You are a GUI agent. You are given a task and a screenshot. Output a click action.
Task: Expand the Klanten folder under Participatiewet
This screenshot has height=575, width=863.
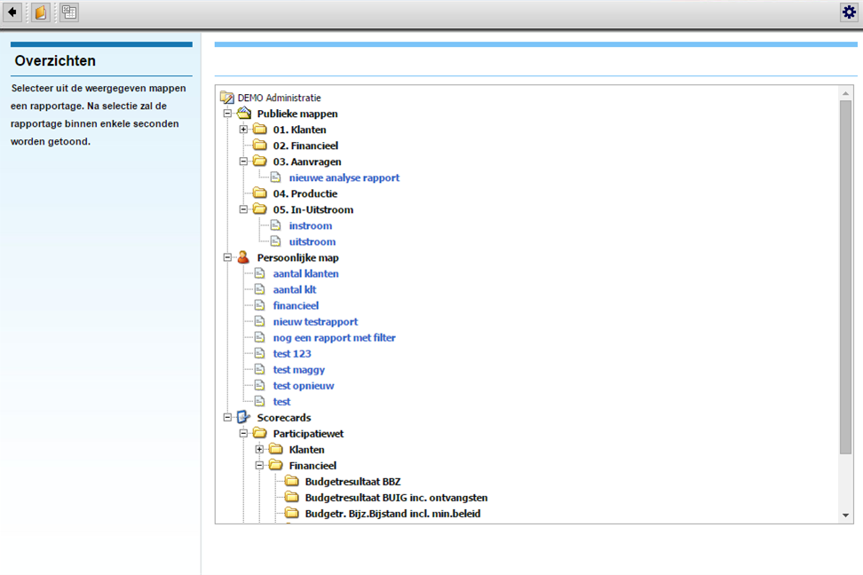coord(259,449)
